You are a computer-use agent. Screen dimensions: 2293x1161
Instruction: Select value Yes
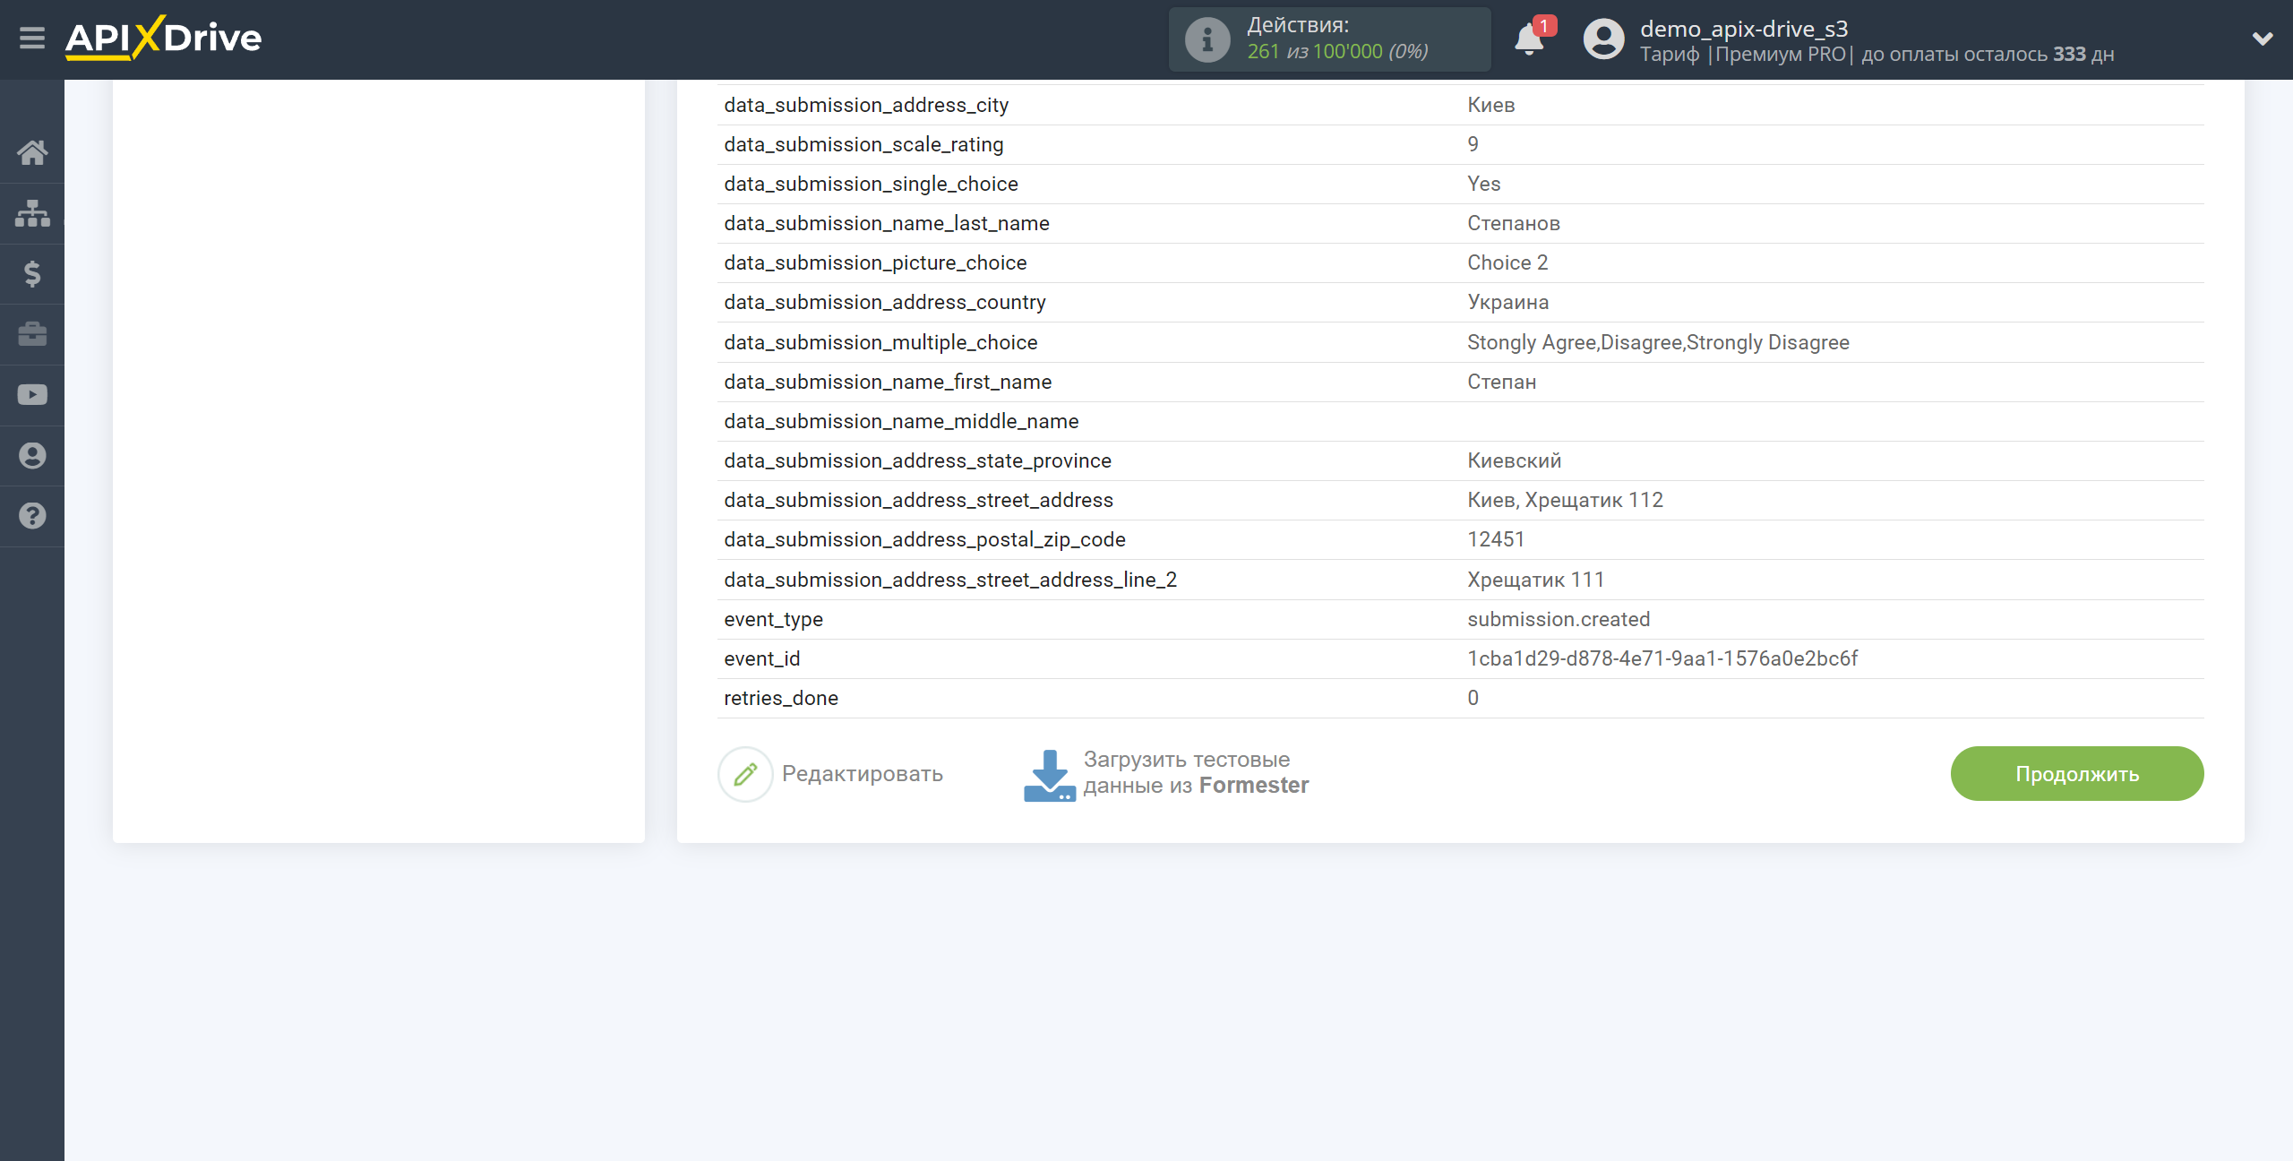pyautogui.click(x=1483, y=185)
